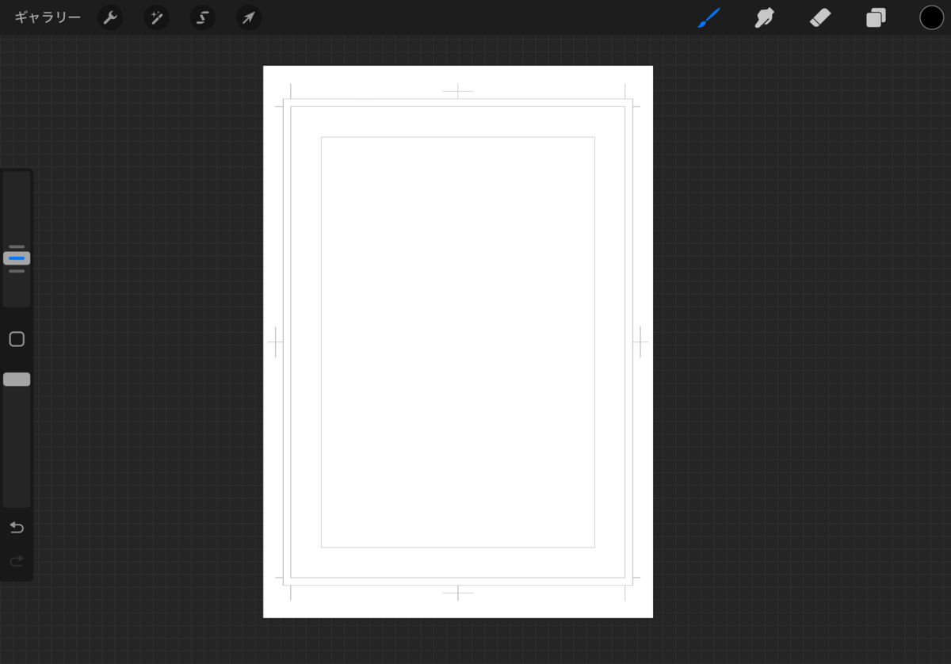The height and width of the screenshot is (664, 951).
Task: Activate the Selection S-shaped tool
Action: point(202,17)
